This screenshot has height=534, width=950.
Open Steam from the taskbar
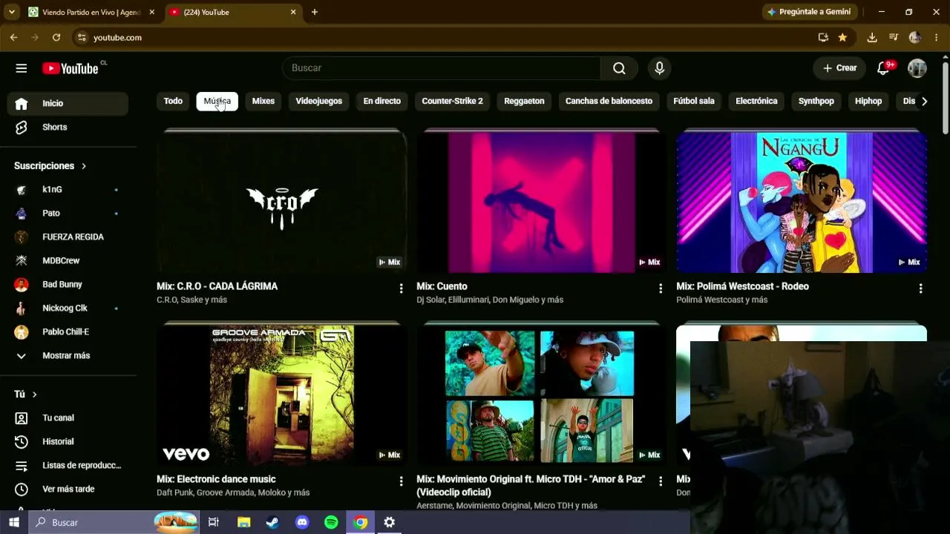(273, 522)
